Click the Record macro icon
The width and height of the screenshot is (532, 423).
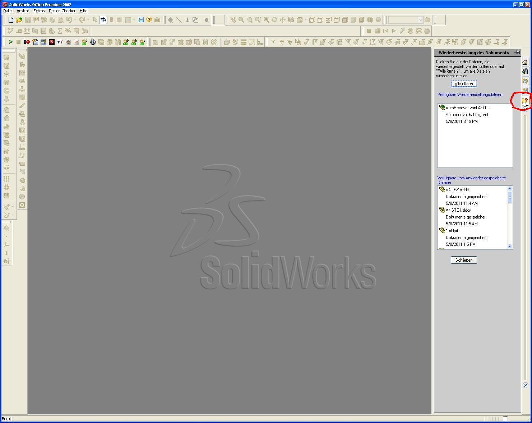[27, 42]
